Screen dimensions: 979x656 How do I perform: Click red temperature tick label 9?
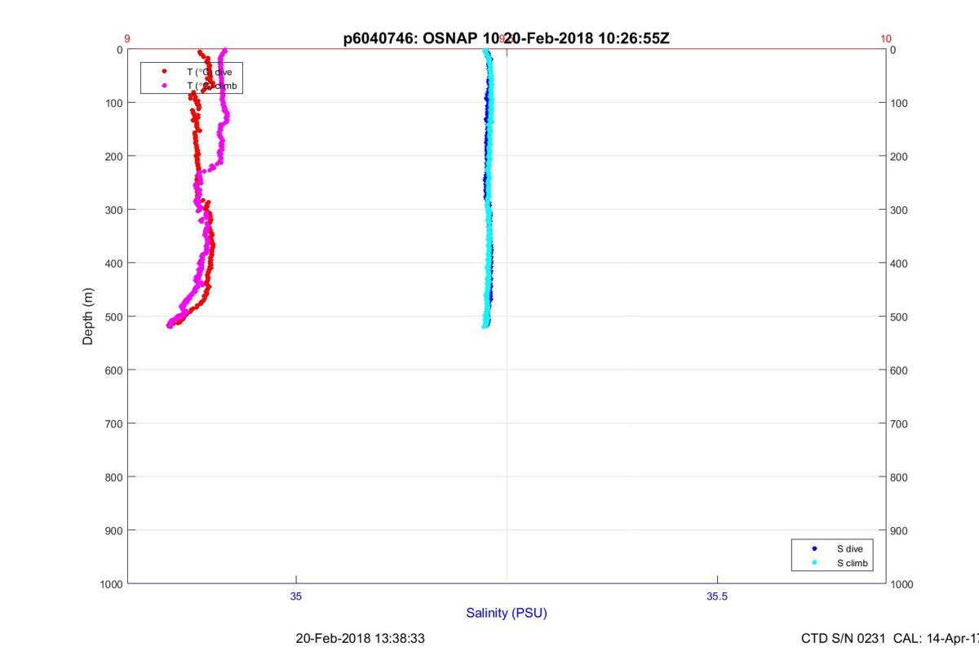pyautogui.click(x=127, y=38)
